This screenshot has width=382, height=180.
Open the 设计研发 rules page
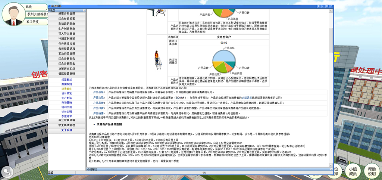pos(67,93)
